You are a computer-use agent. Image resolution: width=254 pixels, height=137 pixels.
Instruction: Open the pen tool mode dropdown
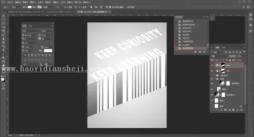pos(16,7)
